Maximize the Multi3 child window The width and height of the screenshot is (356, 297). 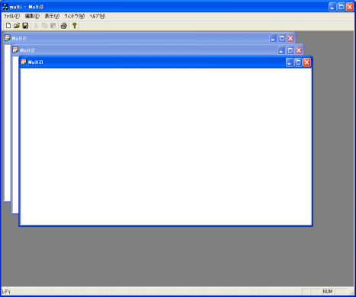pos(298,62)
